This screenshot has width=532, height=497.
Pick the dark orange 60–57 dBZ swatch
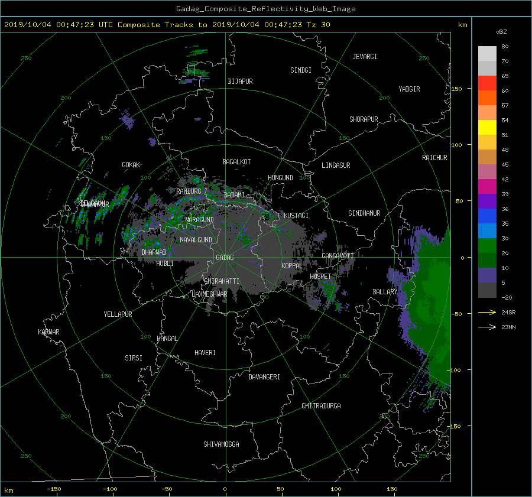click(487, 98)
